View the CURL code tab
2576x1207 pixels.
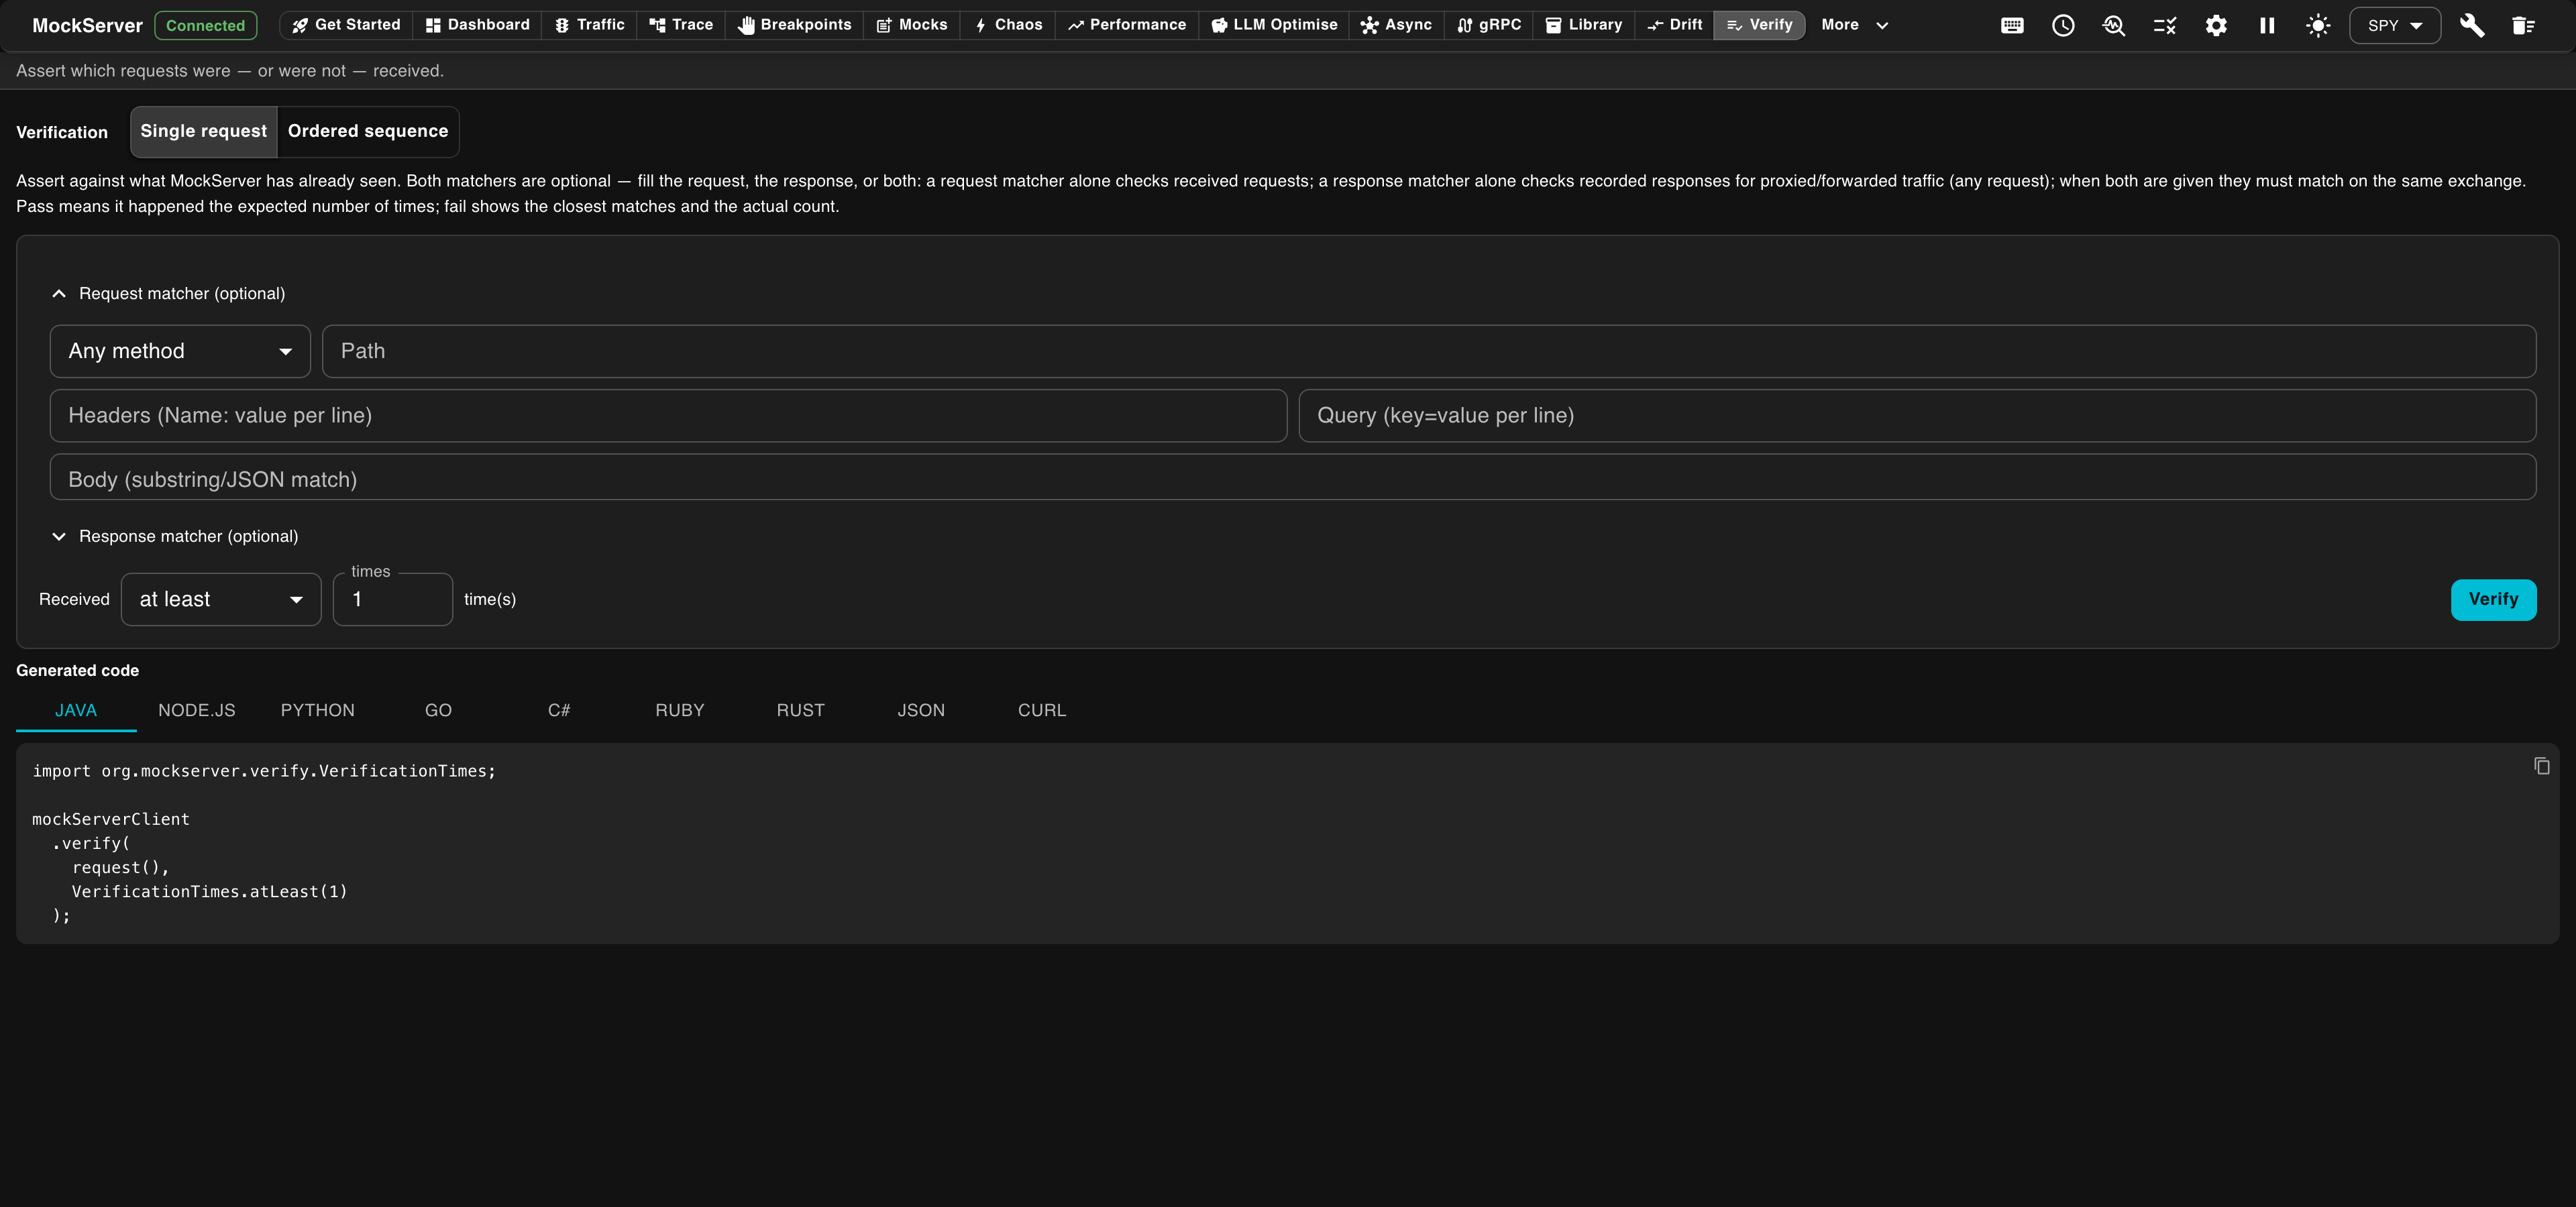click(x=1042, y=710)
